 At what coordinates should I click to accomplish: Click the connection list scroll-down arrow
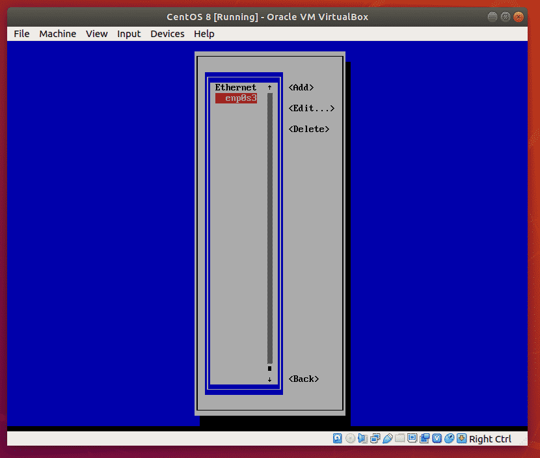point(269,379)
